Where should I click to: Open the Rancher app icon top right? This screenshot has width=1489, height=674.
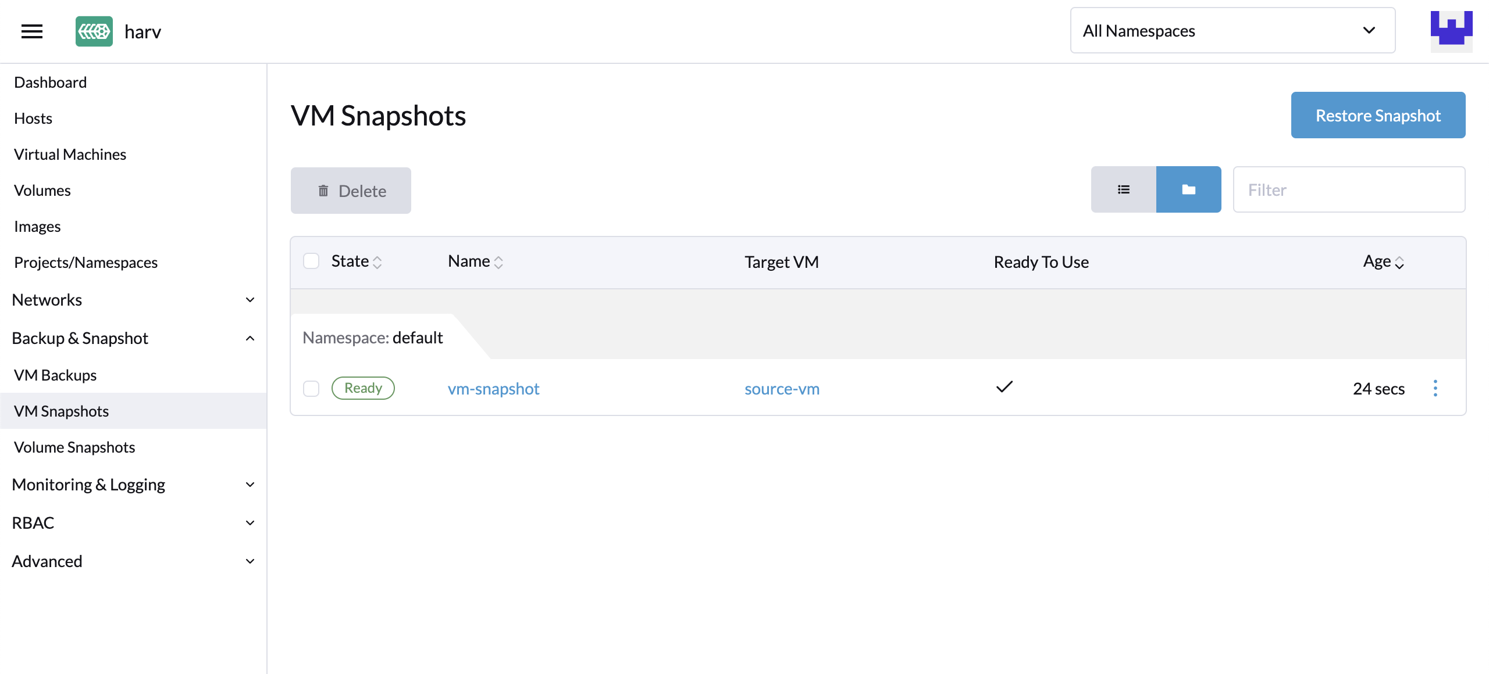click(x=1451, y=30)
